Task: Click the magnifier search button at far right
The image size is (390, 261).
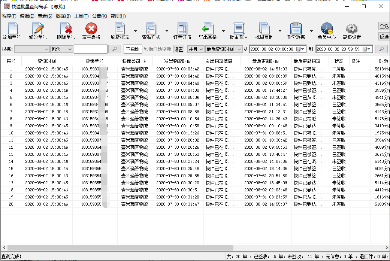Action: 381,49
